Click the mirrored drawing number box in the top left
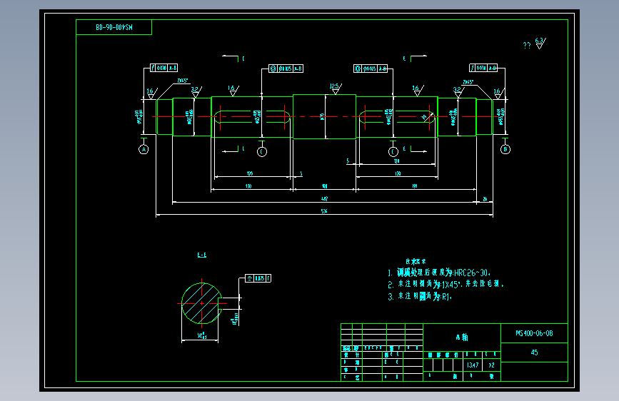The height and width of the screenshot is (401, 619). click(114, 27)
